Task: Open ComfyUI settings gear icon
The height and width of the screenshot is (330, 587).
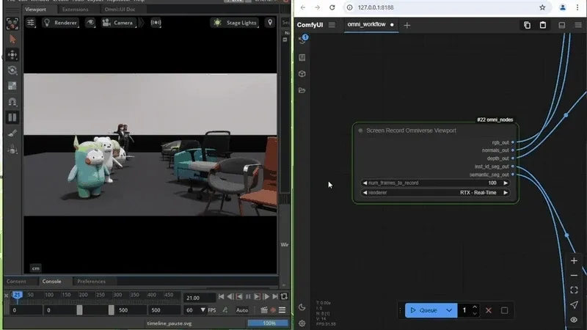Action: [x=302, y=323]
